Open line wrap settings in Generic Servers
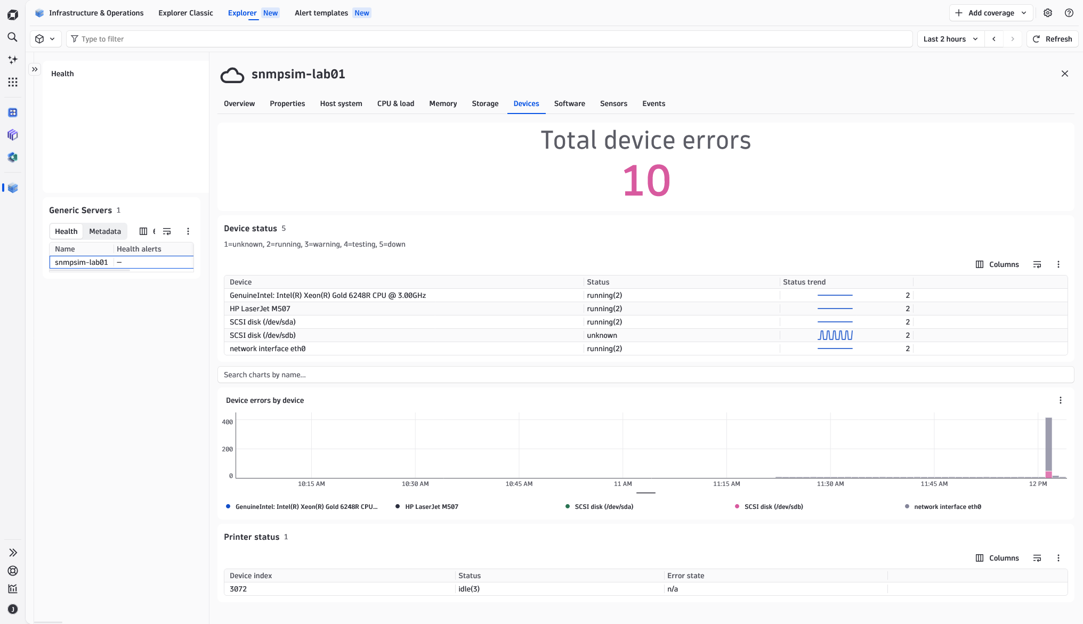The height and width of the screenshot is (624, 1083). [x=167, y=231]
